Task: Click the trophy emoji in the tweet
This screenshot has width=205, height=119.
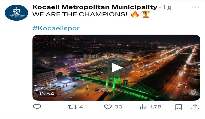Action: tap(146, 14)
